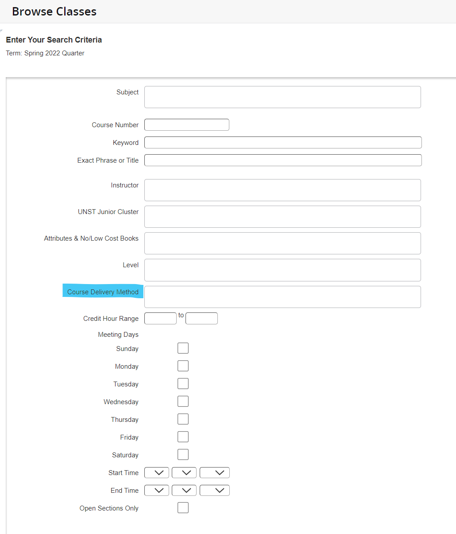Click the Subject search field

coord(282,97)
